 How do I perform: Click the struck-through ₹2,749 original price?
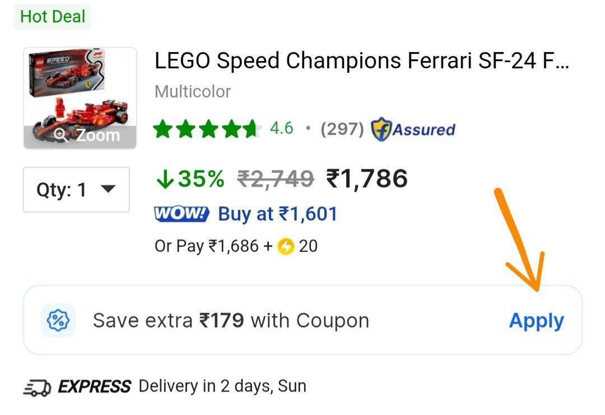tap(275, 179)
